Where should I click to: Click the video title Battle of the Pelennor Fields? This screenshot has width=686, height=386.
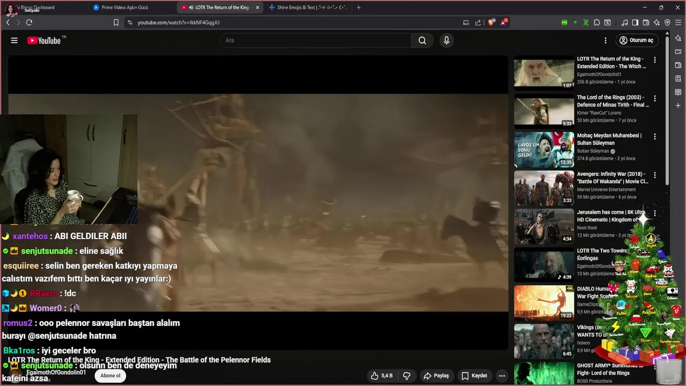coord(139,360)
